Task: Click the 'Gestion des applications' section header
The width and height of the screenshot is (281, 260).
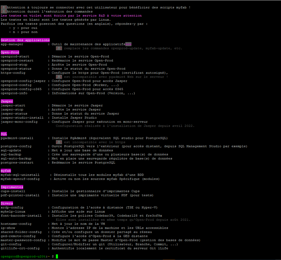Action: click(x=25, y=40)
